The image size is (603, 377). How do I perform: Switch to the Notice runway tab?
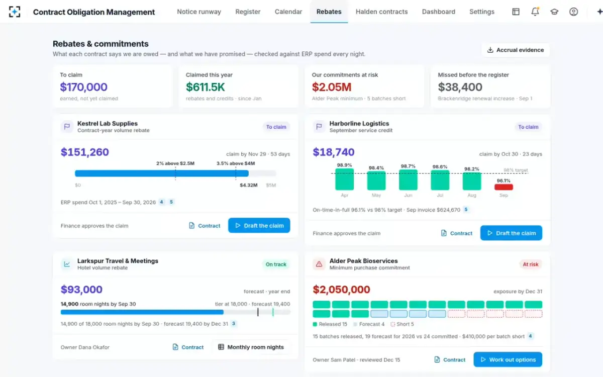199,12
